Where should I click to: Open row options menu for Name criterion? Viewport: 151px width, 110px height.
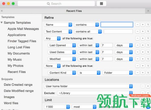click(148, 25)
